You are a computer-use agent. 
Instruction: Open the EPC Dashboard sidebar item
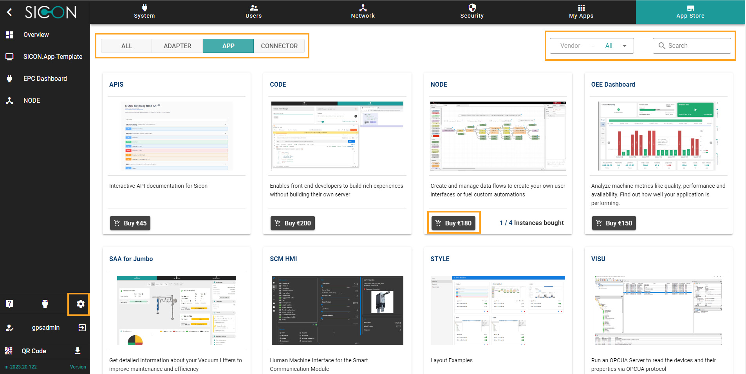tap(45, 78)
